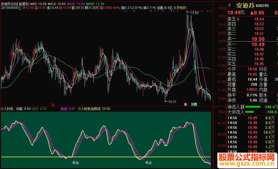Click the 现量 value 288
Viewport: 278px width, 169px height.
(x=254, y=85)
